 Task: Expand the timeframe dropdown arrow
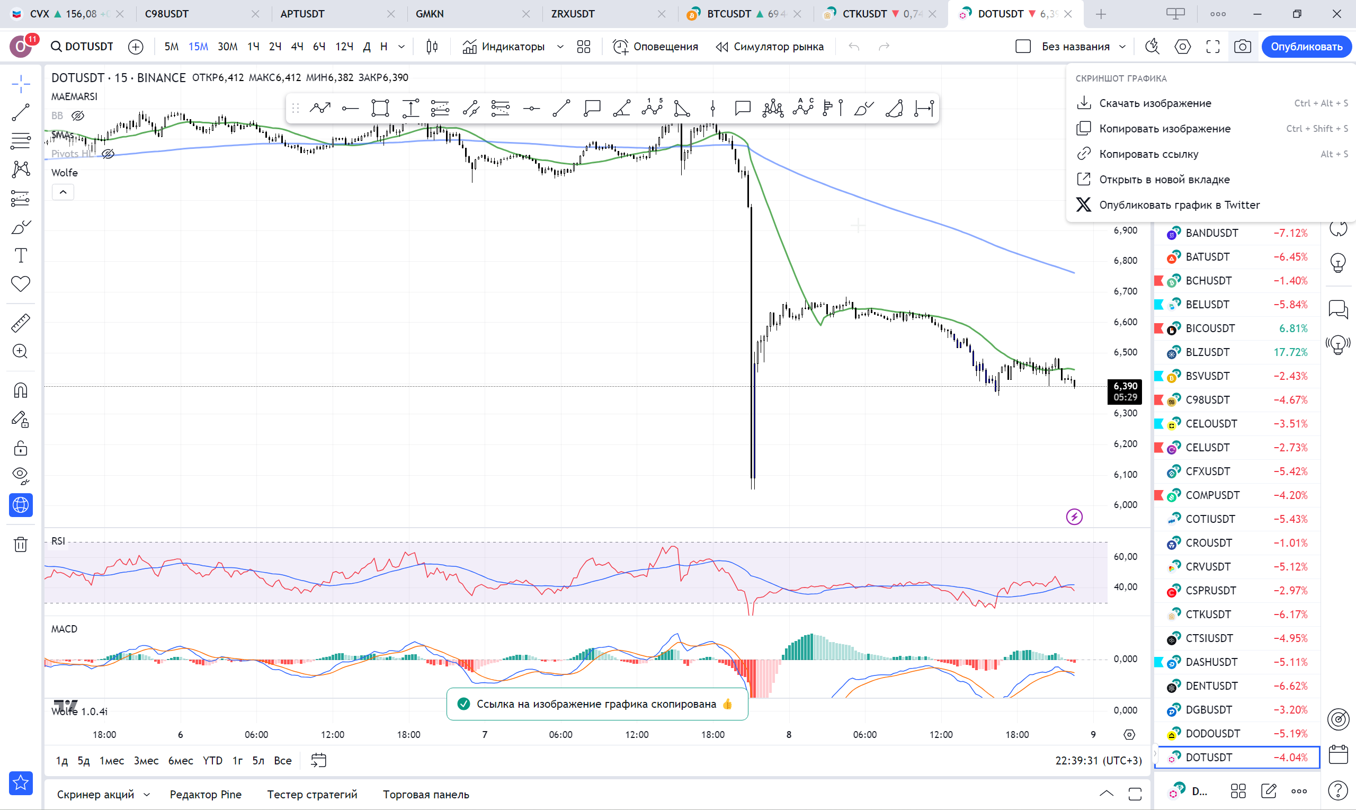pos(402,47)
